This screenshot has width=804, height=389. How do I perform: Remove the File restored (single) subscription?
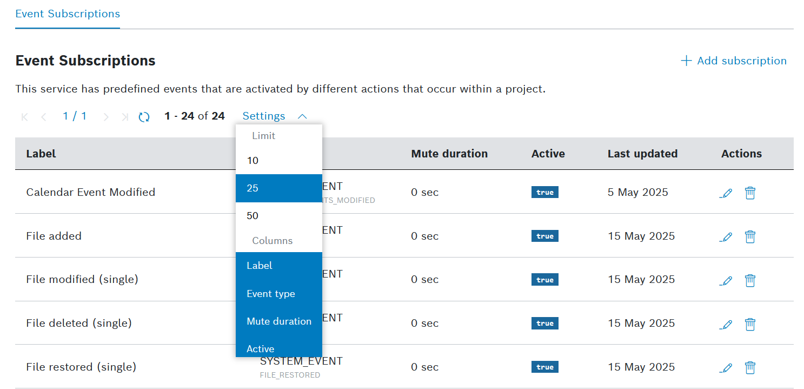[x=750, y=368]
